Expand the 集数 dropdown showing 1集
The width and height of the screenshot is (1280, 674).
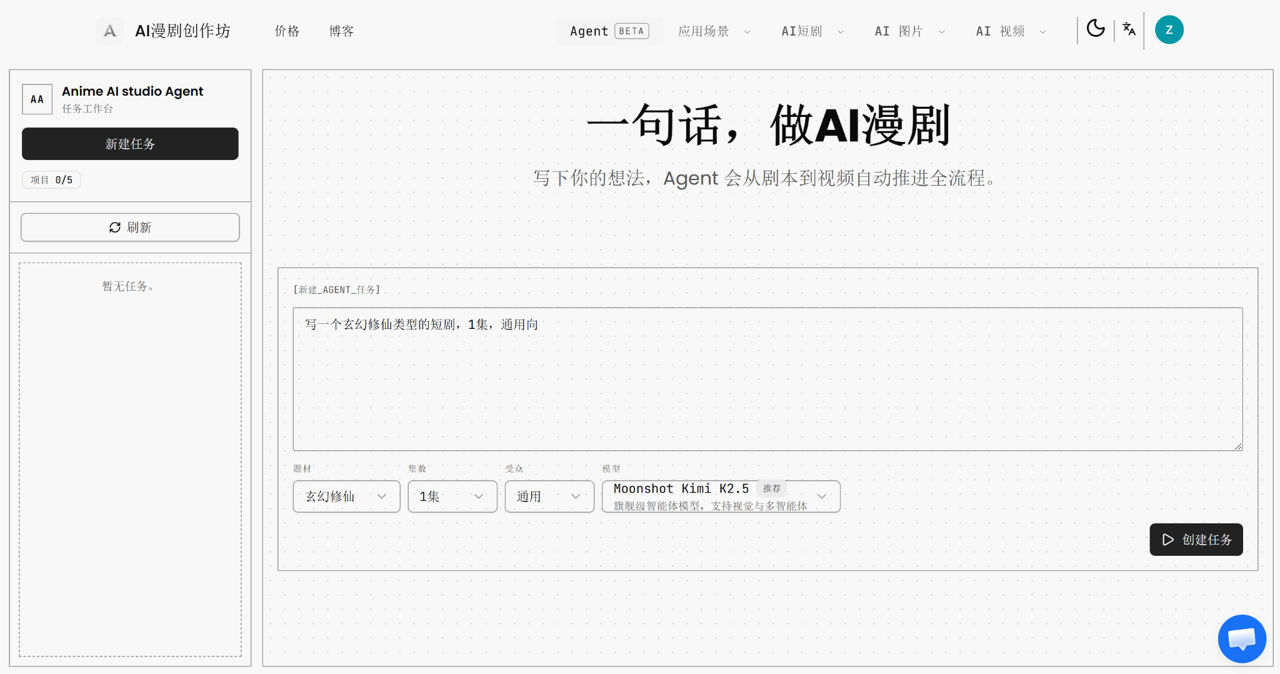[452, 496]
